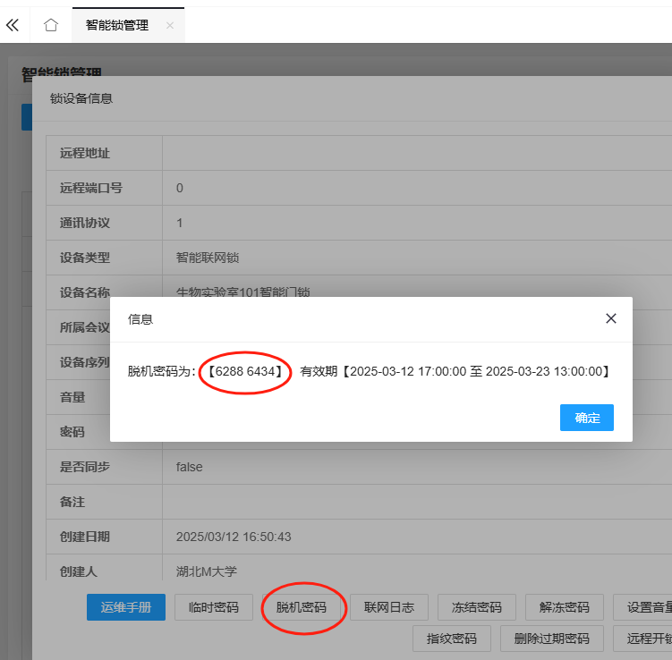Click the 冻结密码 button
The height and width of the screenshot is (660, 672).
tap(477, 607)
